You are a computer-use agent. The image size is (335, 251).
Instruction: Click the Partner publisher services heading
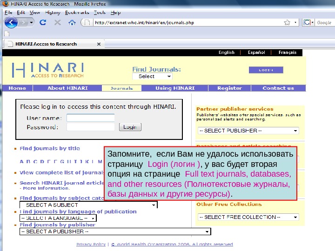click(235, 109)
